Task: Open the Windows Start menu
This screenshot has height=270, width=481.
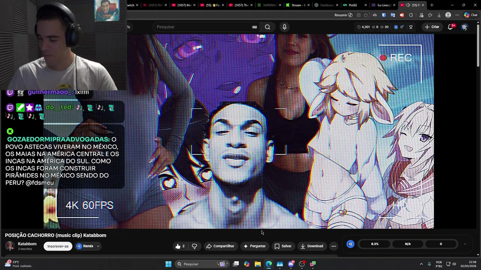Action: [x=168, y=264]
